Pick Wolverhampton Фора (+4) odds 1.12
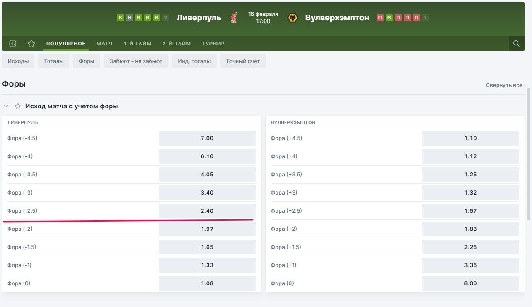The width and height of the screenshot is (532, 307). click(x=470, y=156)
